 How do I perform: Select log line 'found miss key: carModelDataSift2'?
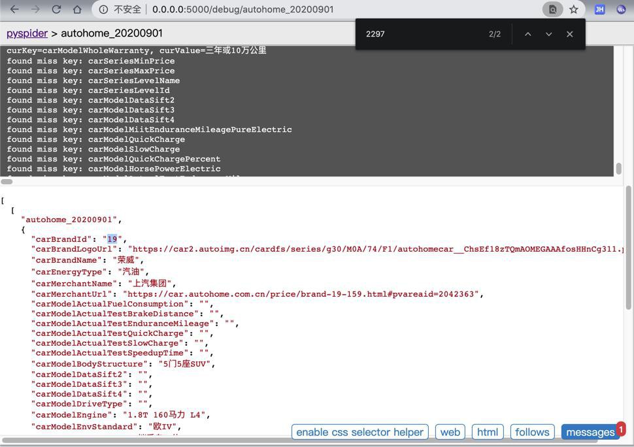91,100
